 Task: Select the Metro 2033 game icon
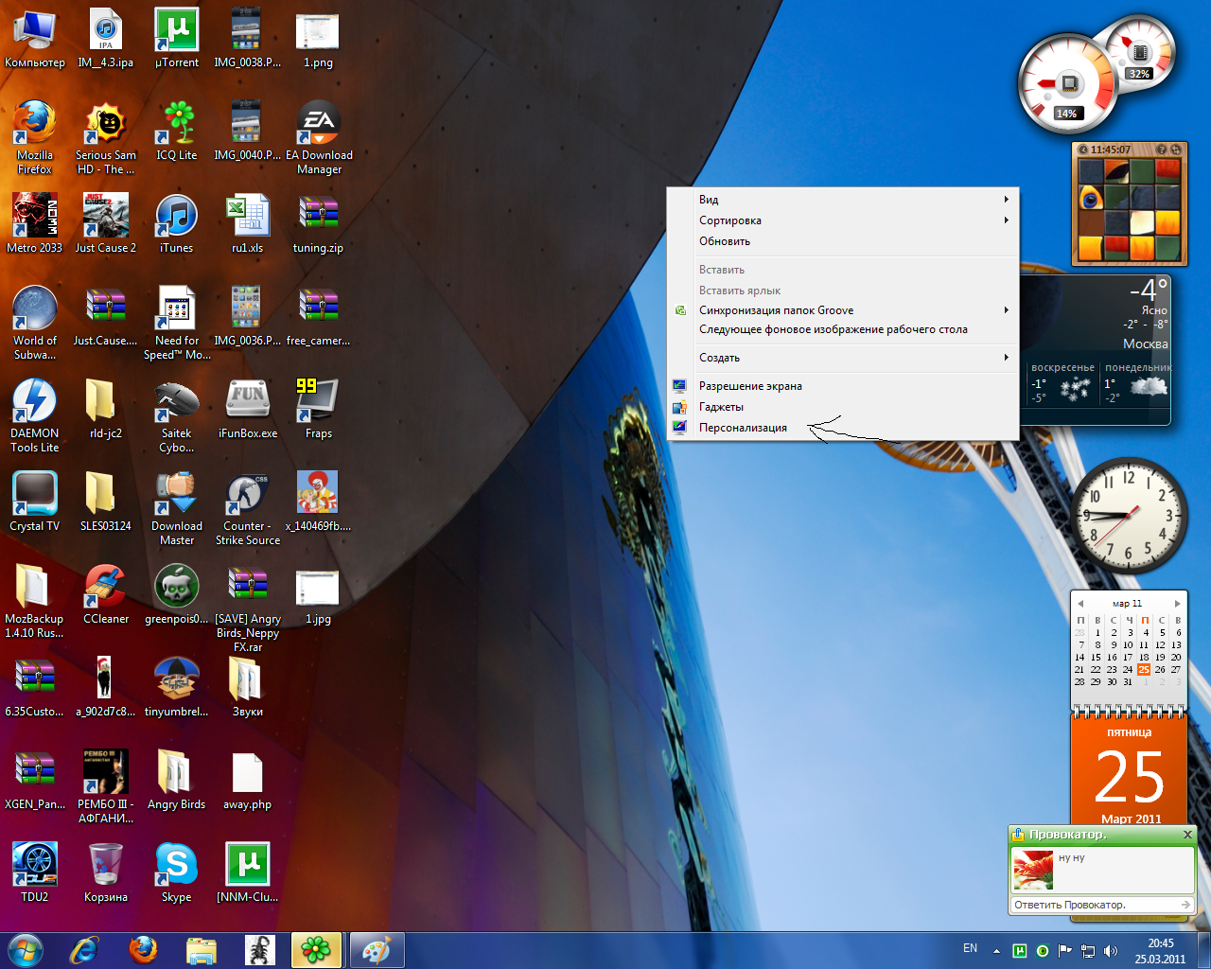35,223
